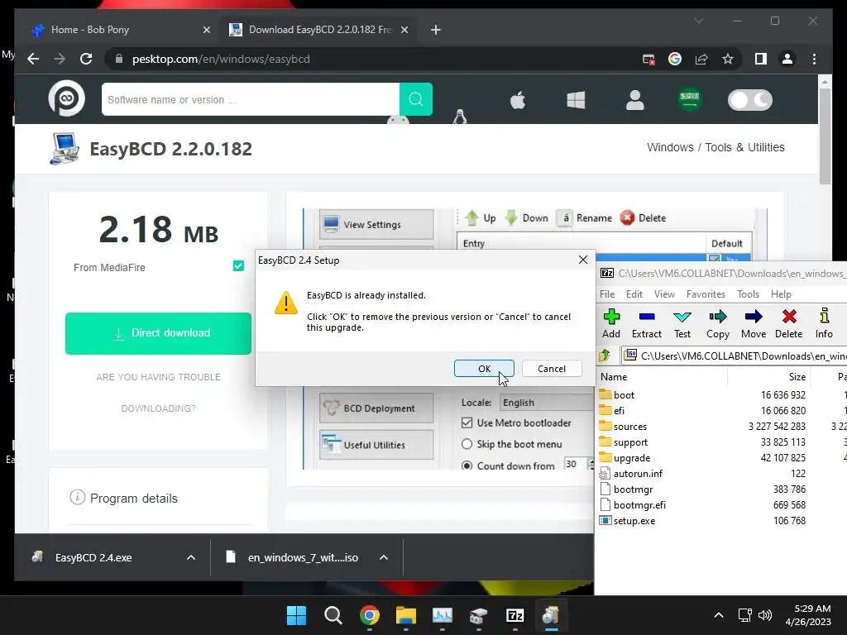Click the green language flag icon
The width and height of the screenshot is (847, 635).
click(x=690, y=99)
